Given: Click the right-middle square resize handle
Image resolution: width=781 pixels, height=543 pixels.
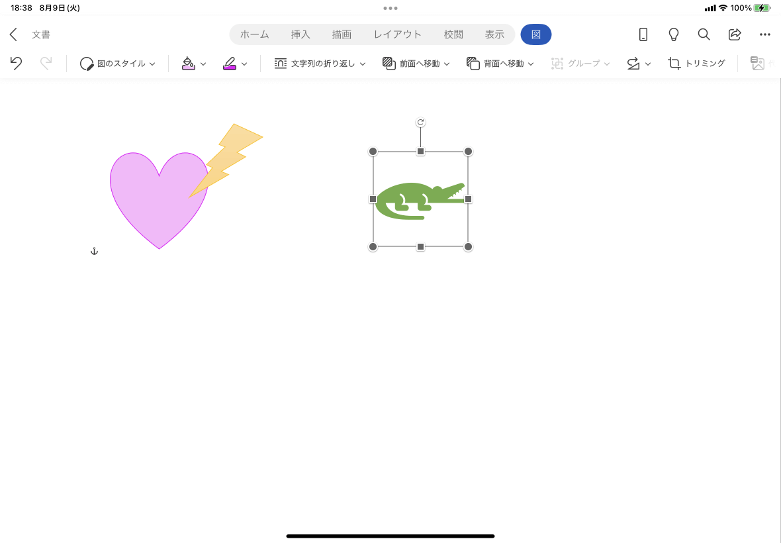Looking at the screenshot, I should [x=468, y=199].
